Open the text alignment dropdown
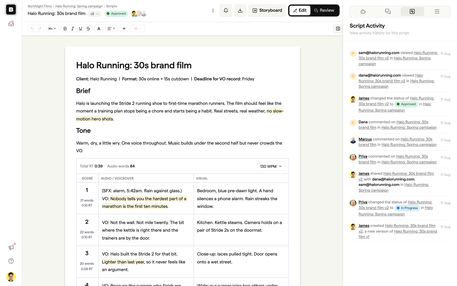The image size is (457, 286). point(111,29)
